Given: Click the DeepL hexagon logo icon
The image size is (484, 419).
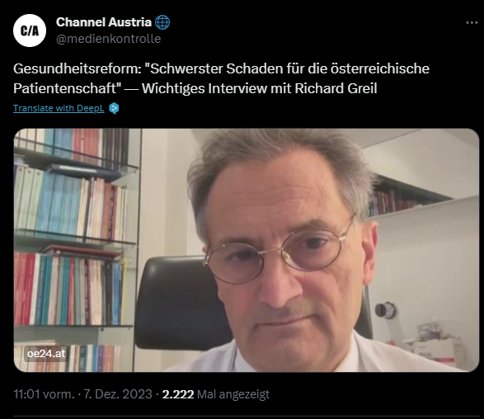Looking at the screenshot, I should pyautogui.click(x=115, y=108).
